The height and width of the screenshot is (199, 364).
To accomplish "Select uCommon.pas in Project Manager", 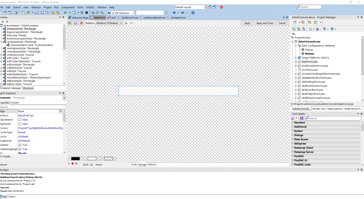I will [x=310, y=70].
